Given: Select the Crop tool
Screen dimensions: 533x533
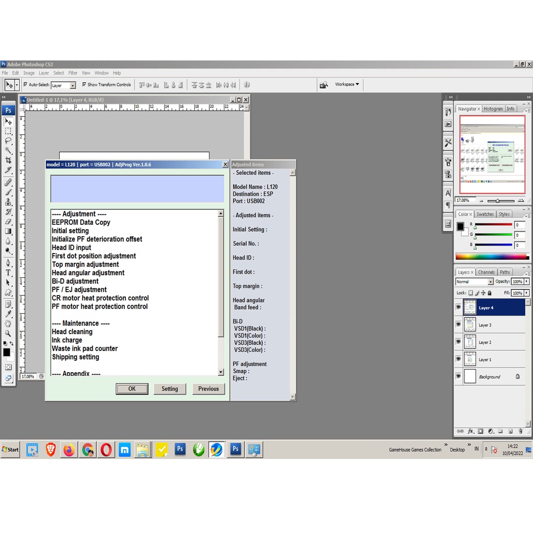Looking at the screenshot, I should 8,160.
